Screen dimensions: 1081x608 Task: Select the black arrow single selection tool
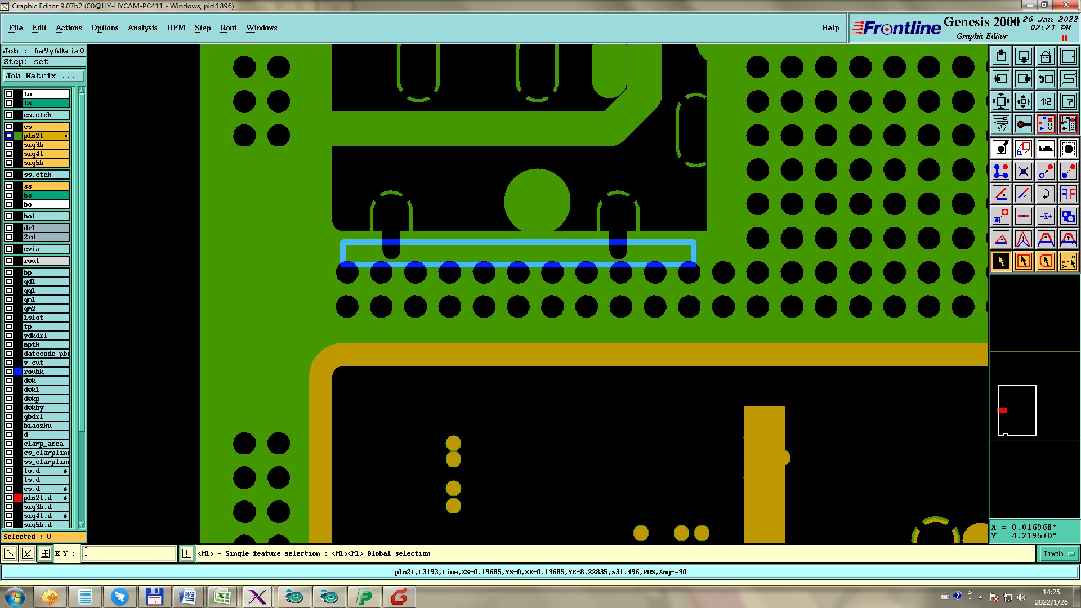click(1001, 261)
